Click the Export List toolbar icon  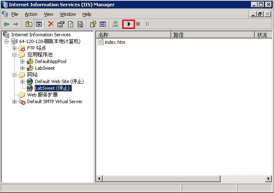[80, 24]
